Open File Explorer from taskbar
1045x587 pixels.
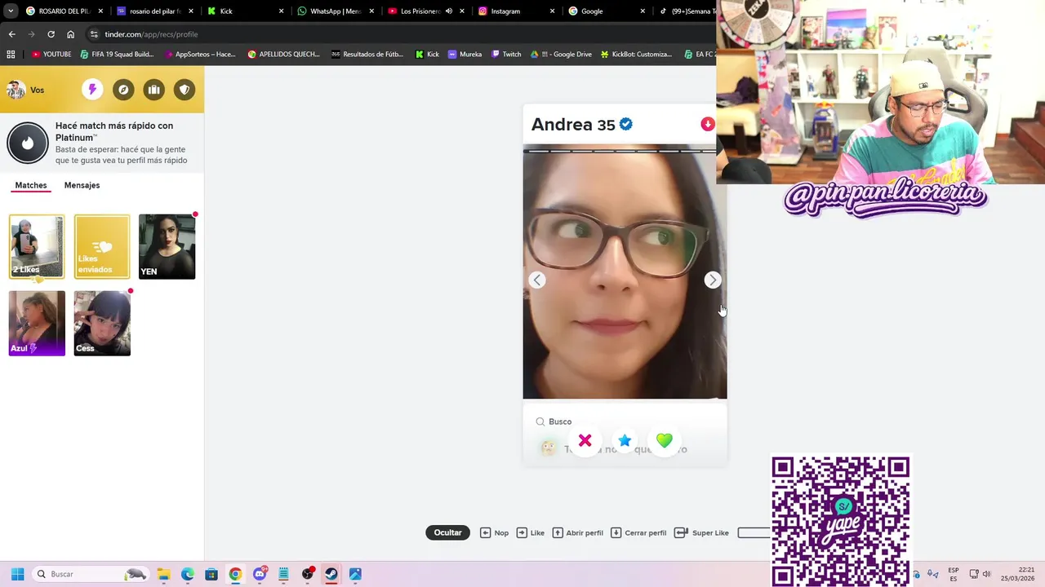tap(163, 574)
